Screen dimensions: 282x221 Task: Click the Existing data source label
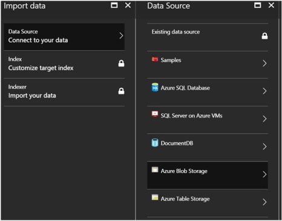(175, 32)
